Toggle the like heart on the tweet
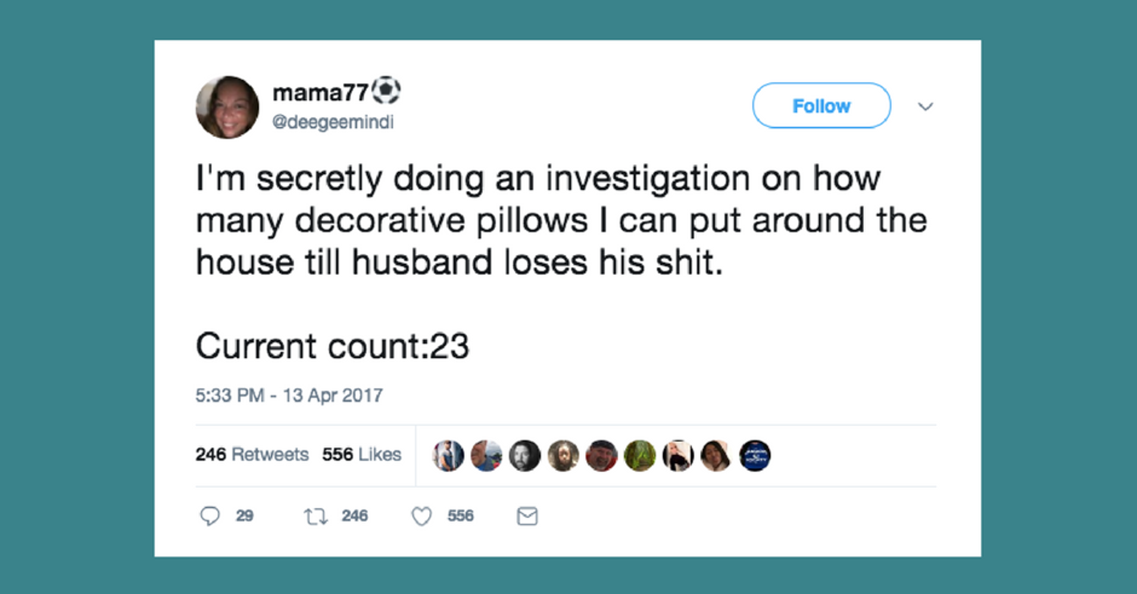The image size is (1137, 594). tap(421, 516)
